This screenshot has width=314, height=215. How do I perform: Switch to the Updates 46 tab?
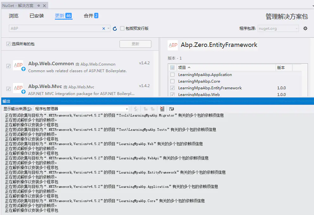click(x=63, y=16)
